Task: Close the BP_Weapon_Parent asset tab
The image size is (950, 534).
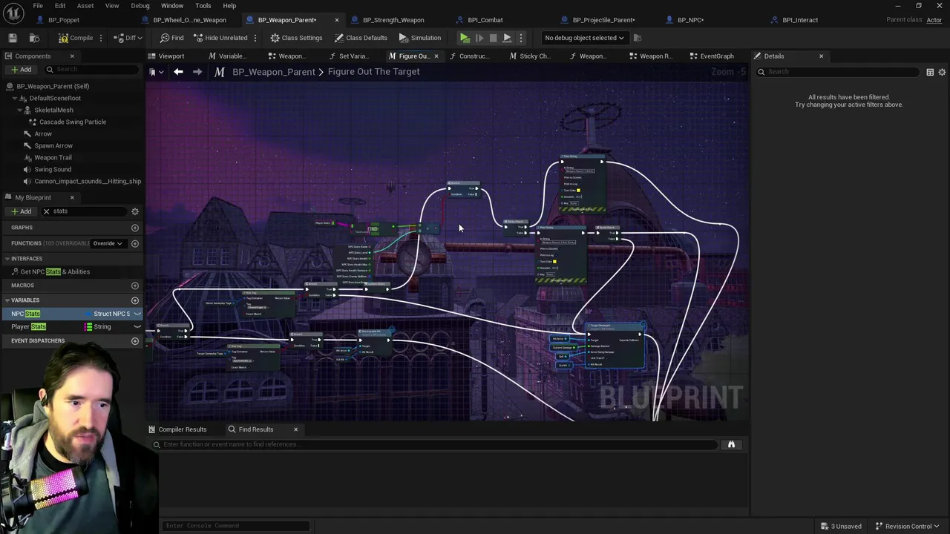Action: tap(337, 20)
